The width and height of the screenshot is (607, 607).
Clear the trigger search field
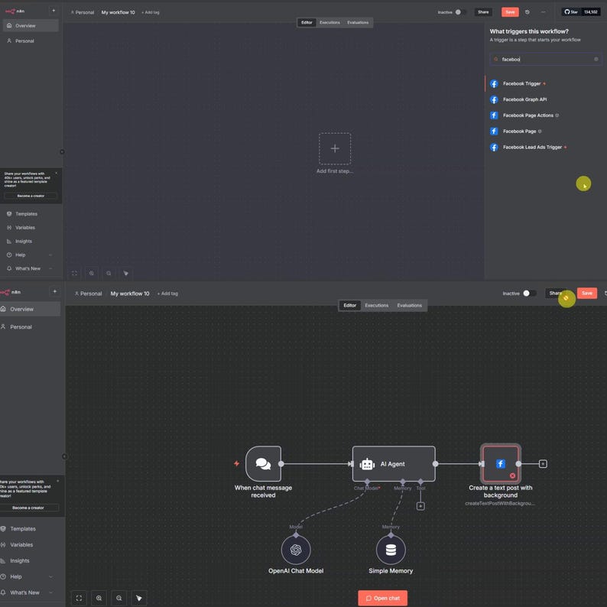(596, 59)
